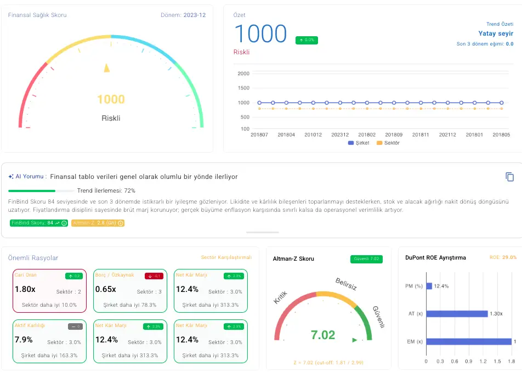
Task: Select the Cari Oran ratio card
Action: pyautogui.click(x=49, y=291)
